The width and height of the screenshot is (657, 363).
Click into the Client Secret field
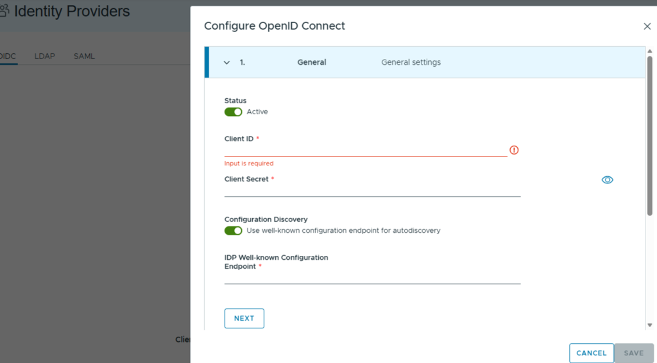click(372, 190)
